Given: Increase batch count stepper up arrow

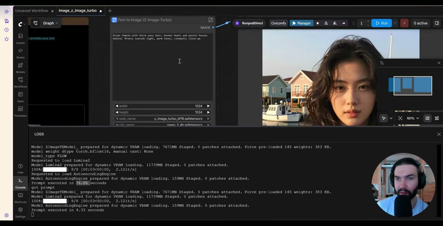Looking at the screenshot, I should click(x=368, y=21).
